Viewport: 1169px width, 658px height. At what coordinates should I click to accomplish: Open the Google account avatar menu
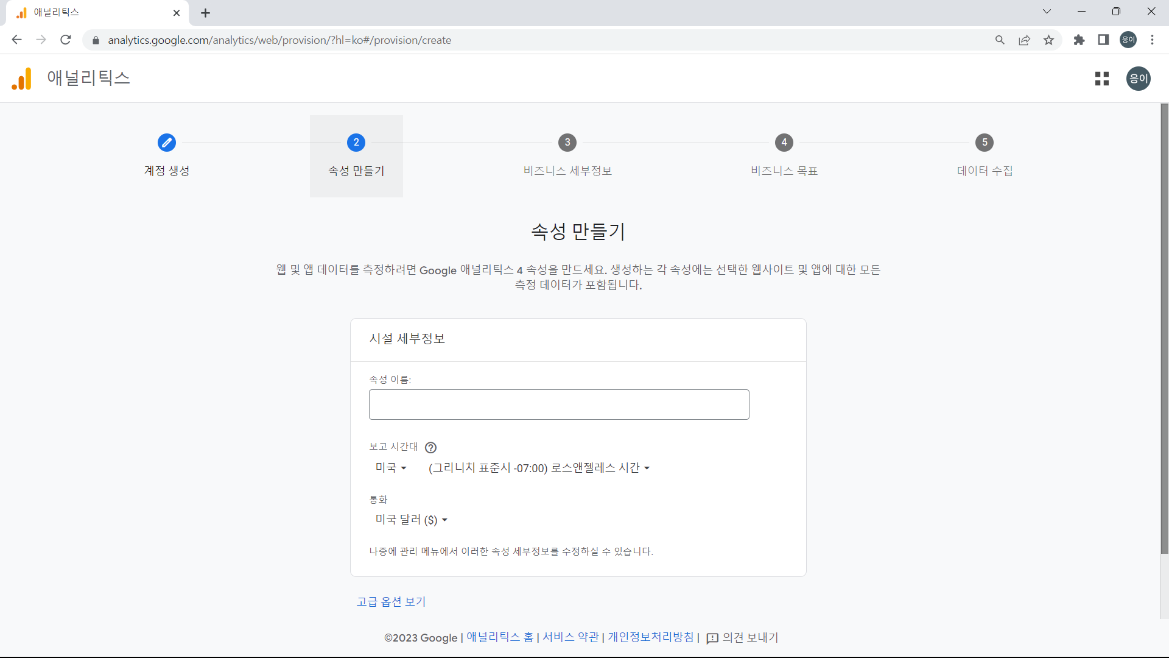[x=1138, y=78]
